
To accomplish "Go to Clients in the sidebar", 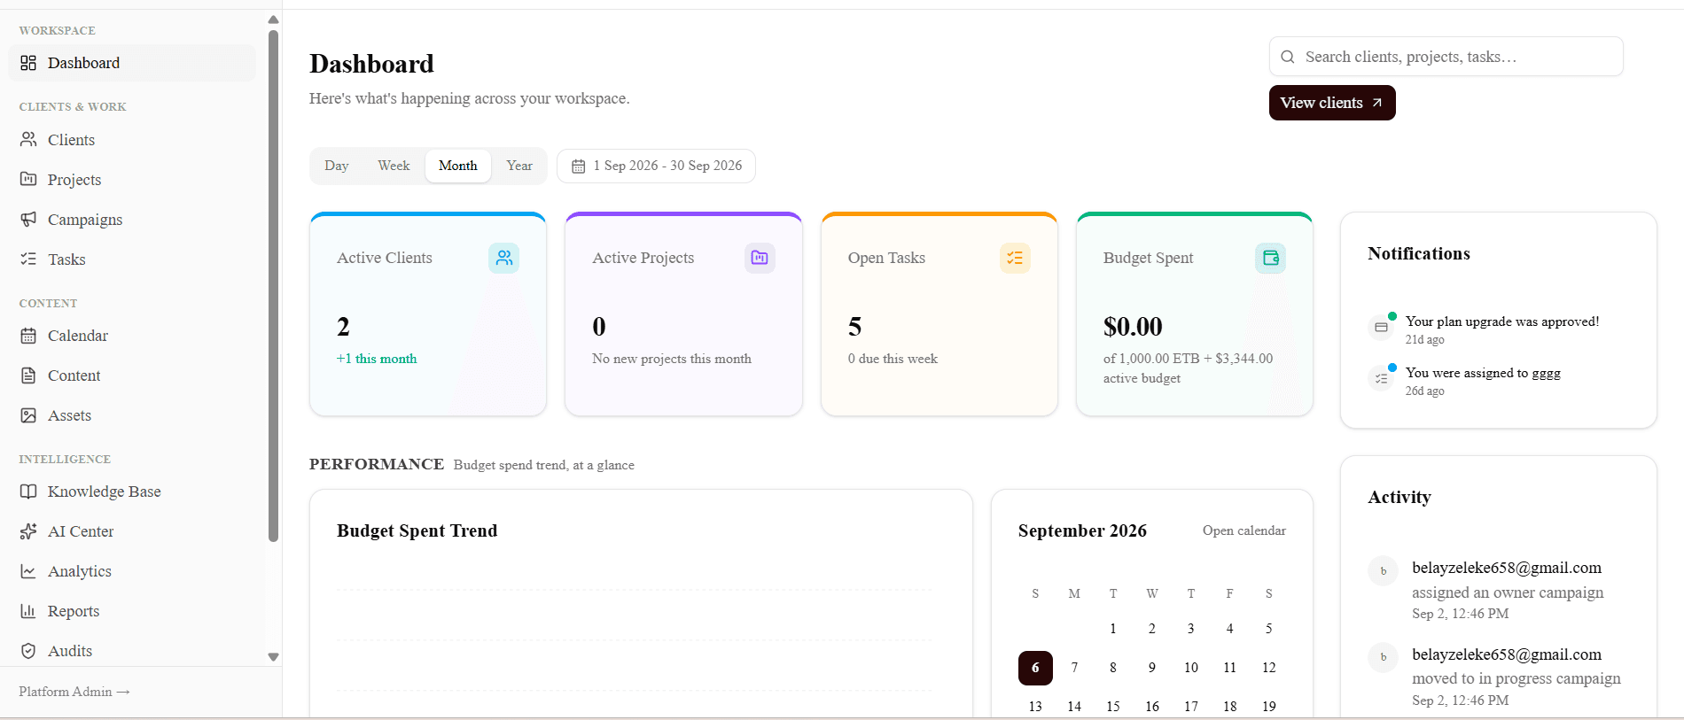I will (x=132, y=140).
